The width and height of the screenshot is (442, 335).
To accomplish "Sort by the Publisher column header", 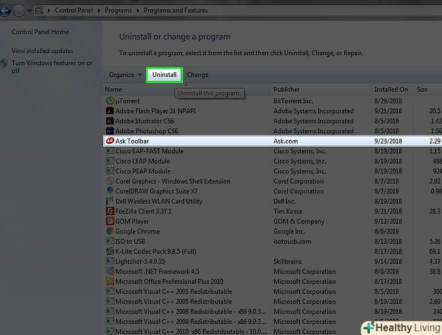I will (x=321, y=89).
